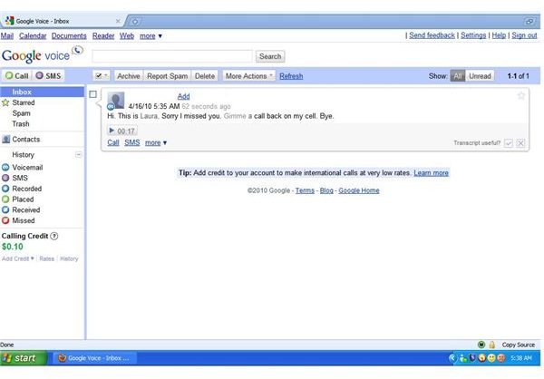The height and width of the screenshot is (379, 544).
Task: Star the voicemail from Laura
Action: 520,95
